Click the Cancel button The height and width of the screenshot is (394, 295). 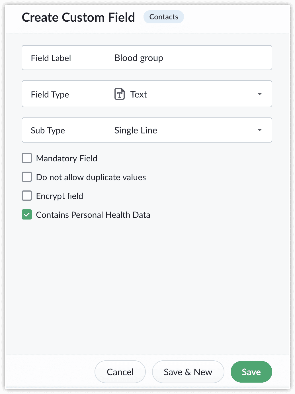point(120,372)
